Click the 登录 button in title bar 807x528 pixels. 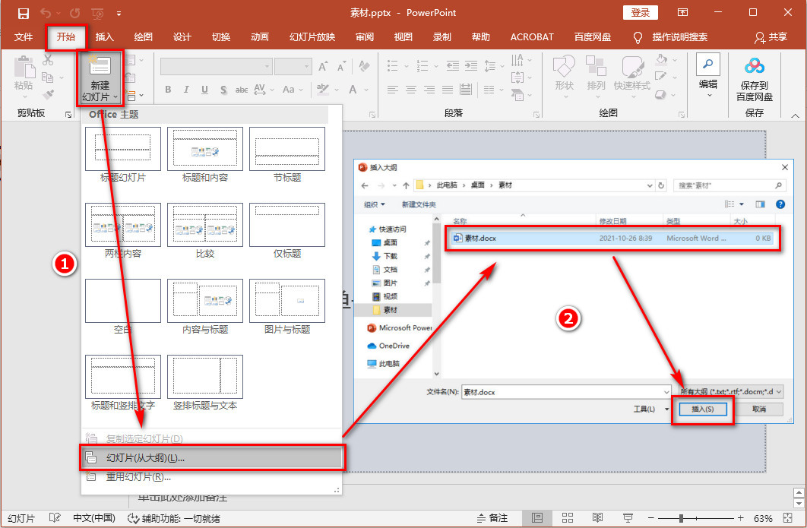[641, 13]
